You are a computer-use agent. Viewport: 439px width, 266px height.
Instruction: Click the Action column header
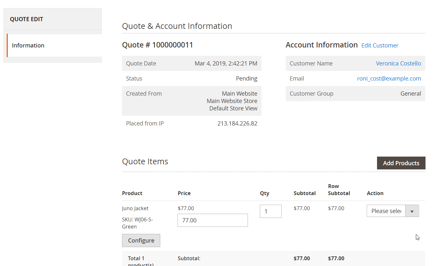pos(375,193)
